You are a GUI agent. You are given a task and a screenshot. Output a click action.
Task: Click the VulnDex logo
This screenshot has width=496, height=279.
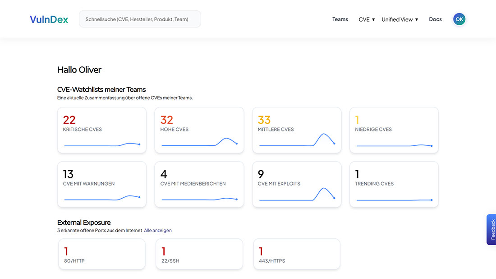(49, 19)
